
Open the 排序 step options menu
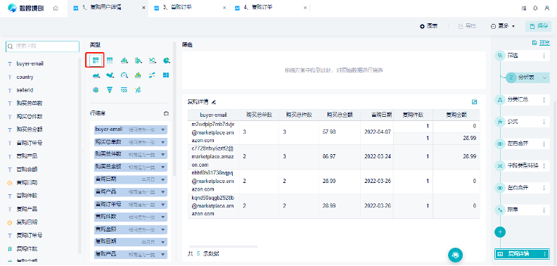click(544, 210)
